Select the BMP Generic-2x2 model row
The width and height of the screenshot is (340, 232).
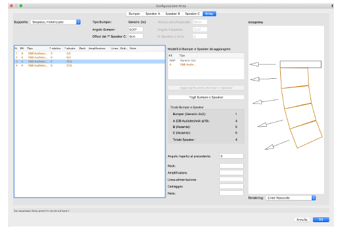coord(206,61)
